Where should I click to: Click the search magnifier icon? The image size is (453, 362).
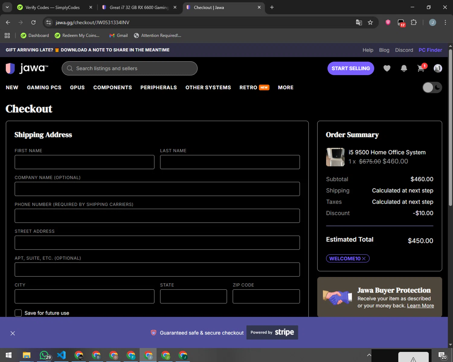70,68
